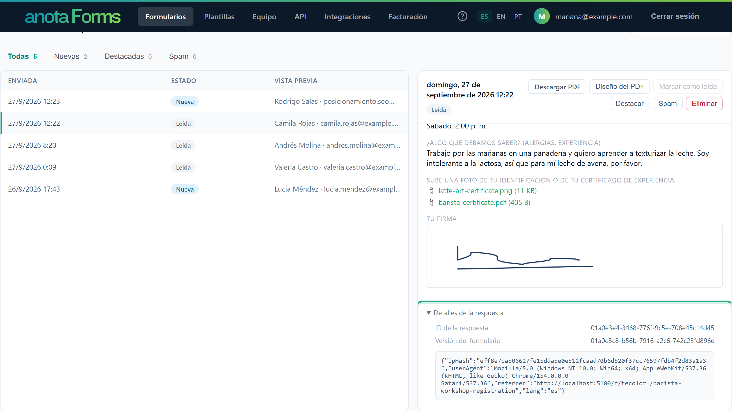Open the Lucía Méndez response row

[205, 189]
